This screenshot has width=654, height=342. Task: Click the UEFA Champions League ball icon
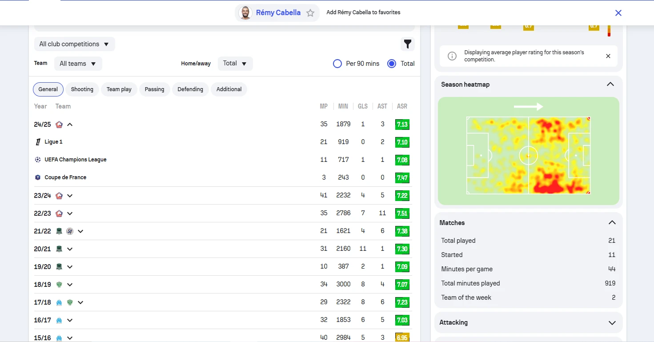coord(38,160)
